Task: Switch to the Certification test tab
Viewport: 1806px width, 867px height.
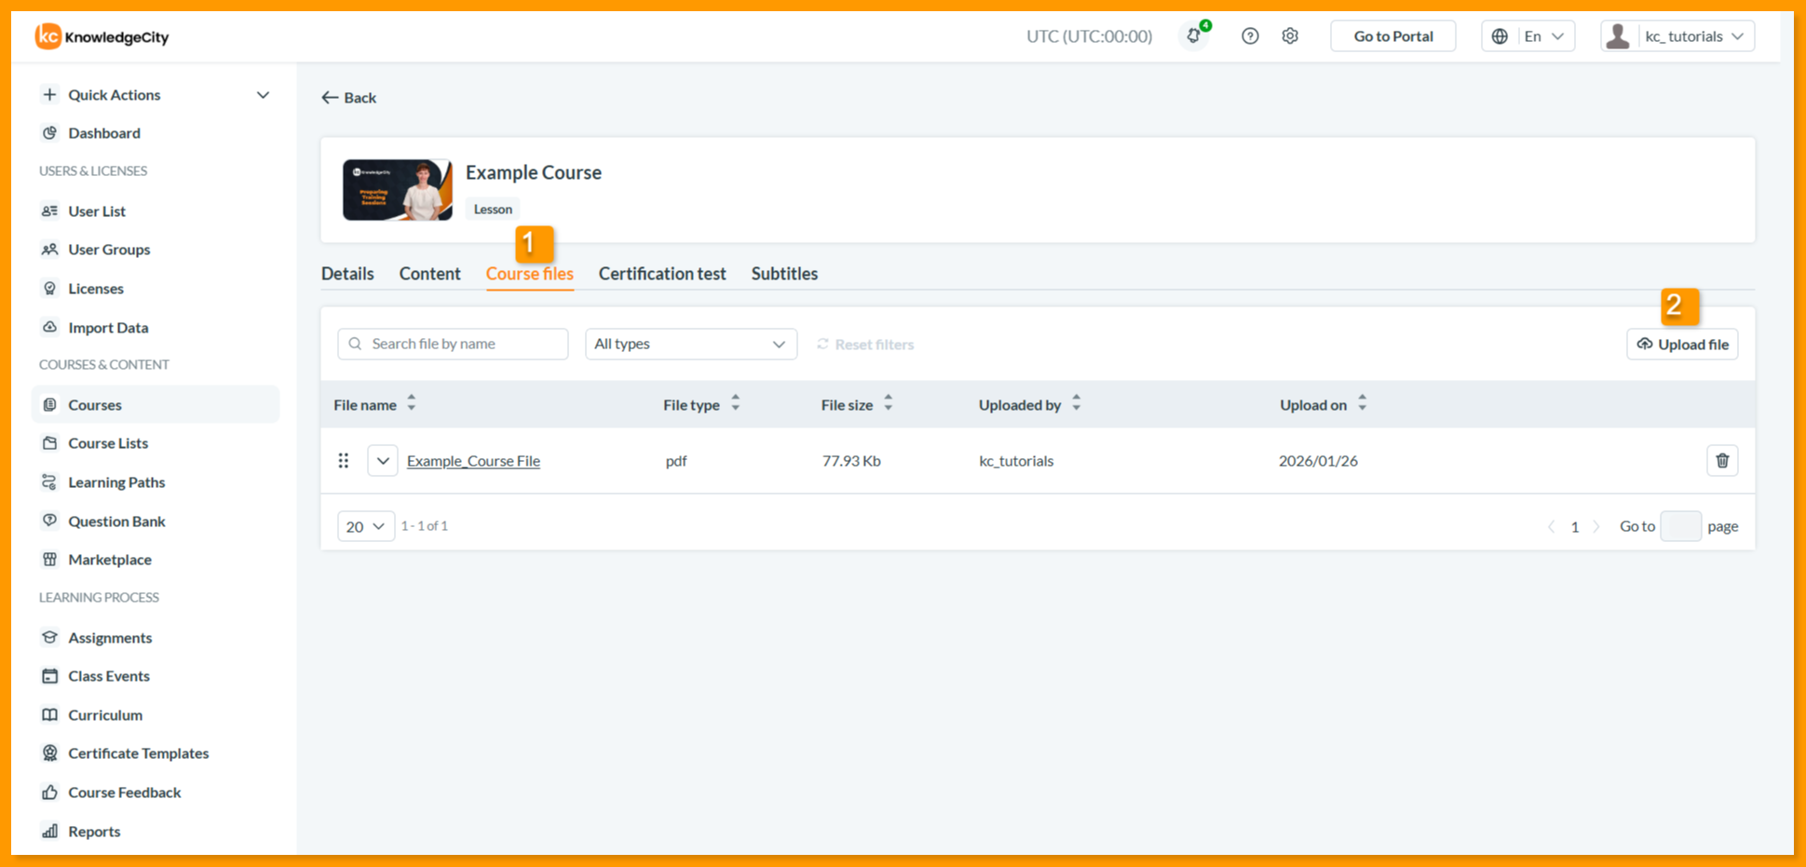Action: 662,274
